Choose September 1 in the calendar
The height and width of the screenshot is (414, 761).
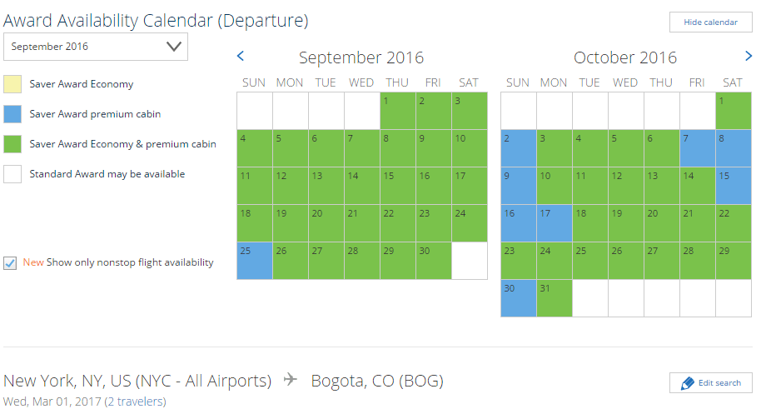398,111
